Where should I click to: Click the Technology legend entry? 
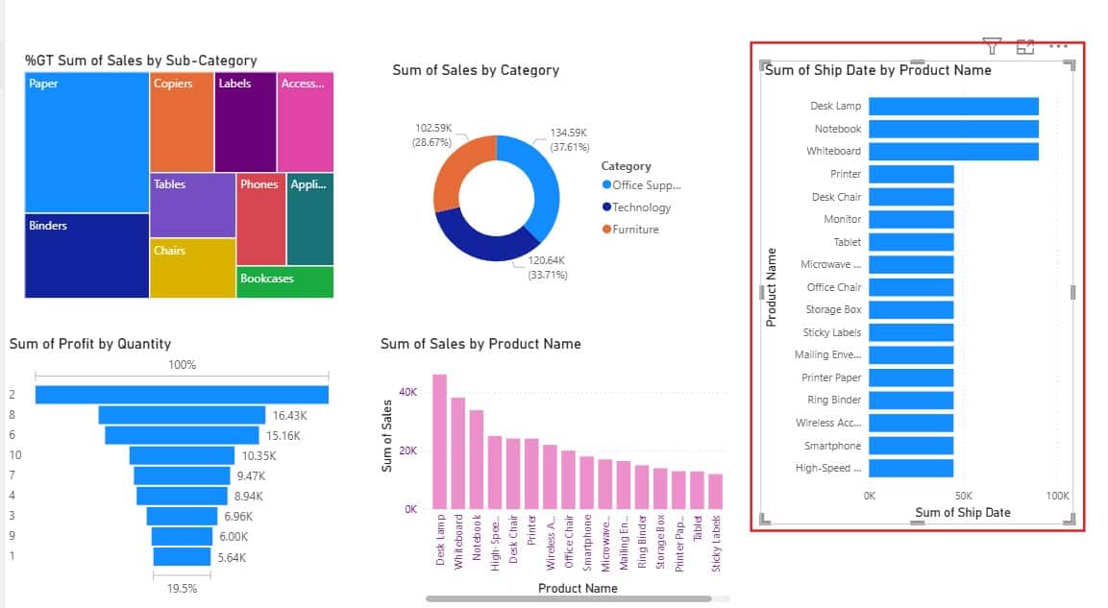tap(637, 207)
